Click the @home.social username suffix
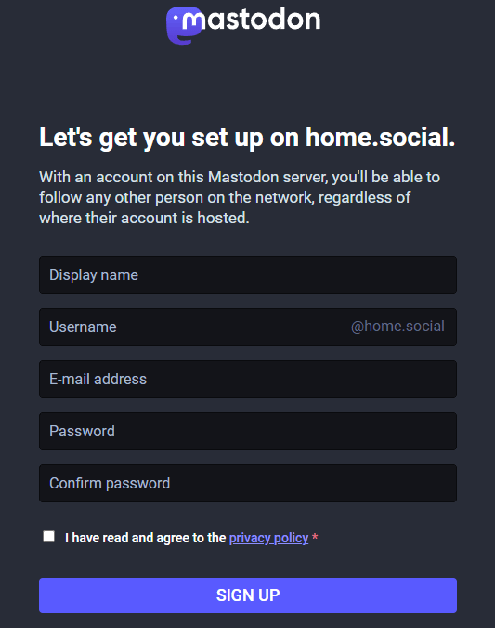This screenshot has height=628, width=495. tap(397, 327)
